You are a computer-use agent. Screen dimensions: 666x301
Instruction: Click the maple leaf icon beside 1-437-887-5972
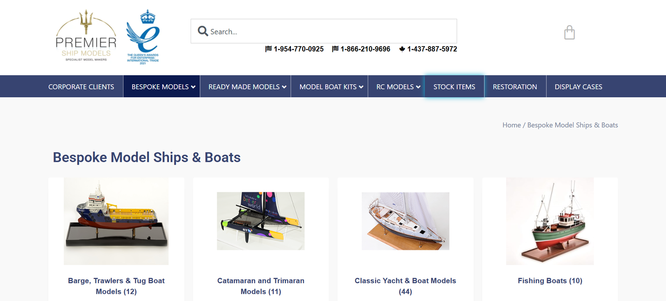[x=402, y=49]
